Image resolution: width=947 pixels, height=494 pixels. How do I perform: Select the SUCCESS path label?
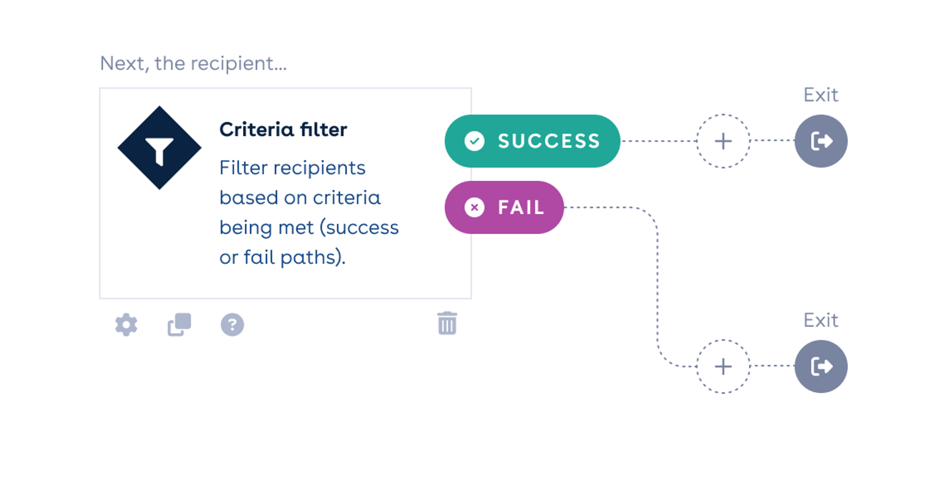click(548, 141)
